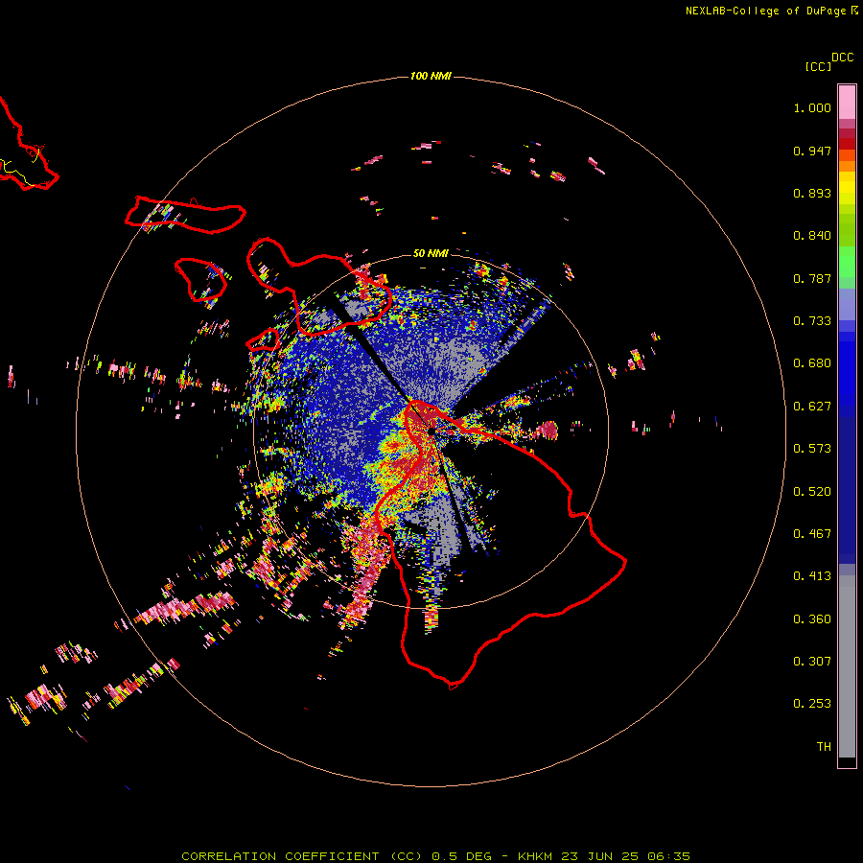Click the 0.787 legend value

pos(812,278)
